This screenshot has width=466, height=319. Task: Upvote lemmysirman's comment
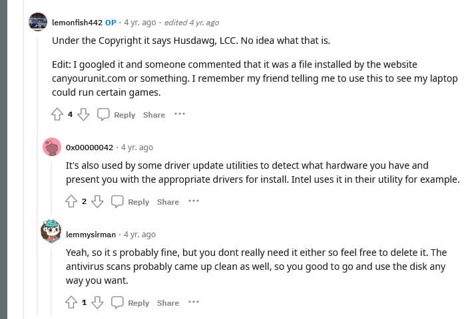71,302
